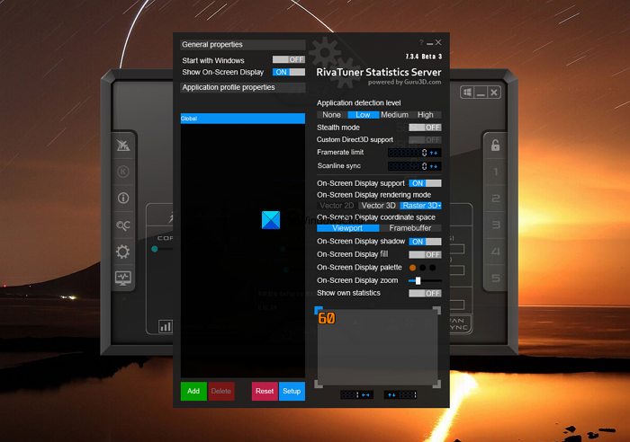Toggle On-Screen Display shadow switch

(425, 242)
